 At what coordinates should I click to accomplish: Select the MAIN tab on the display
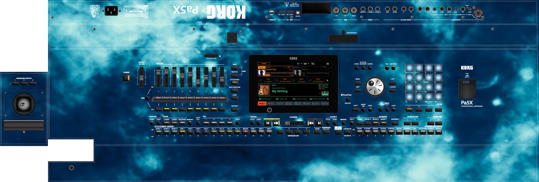click(262, 104)
